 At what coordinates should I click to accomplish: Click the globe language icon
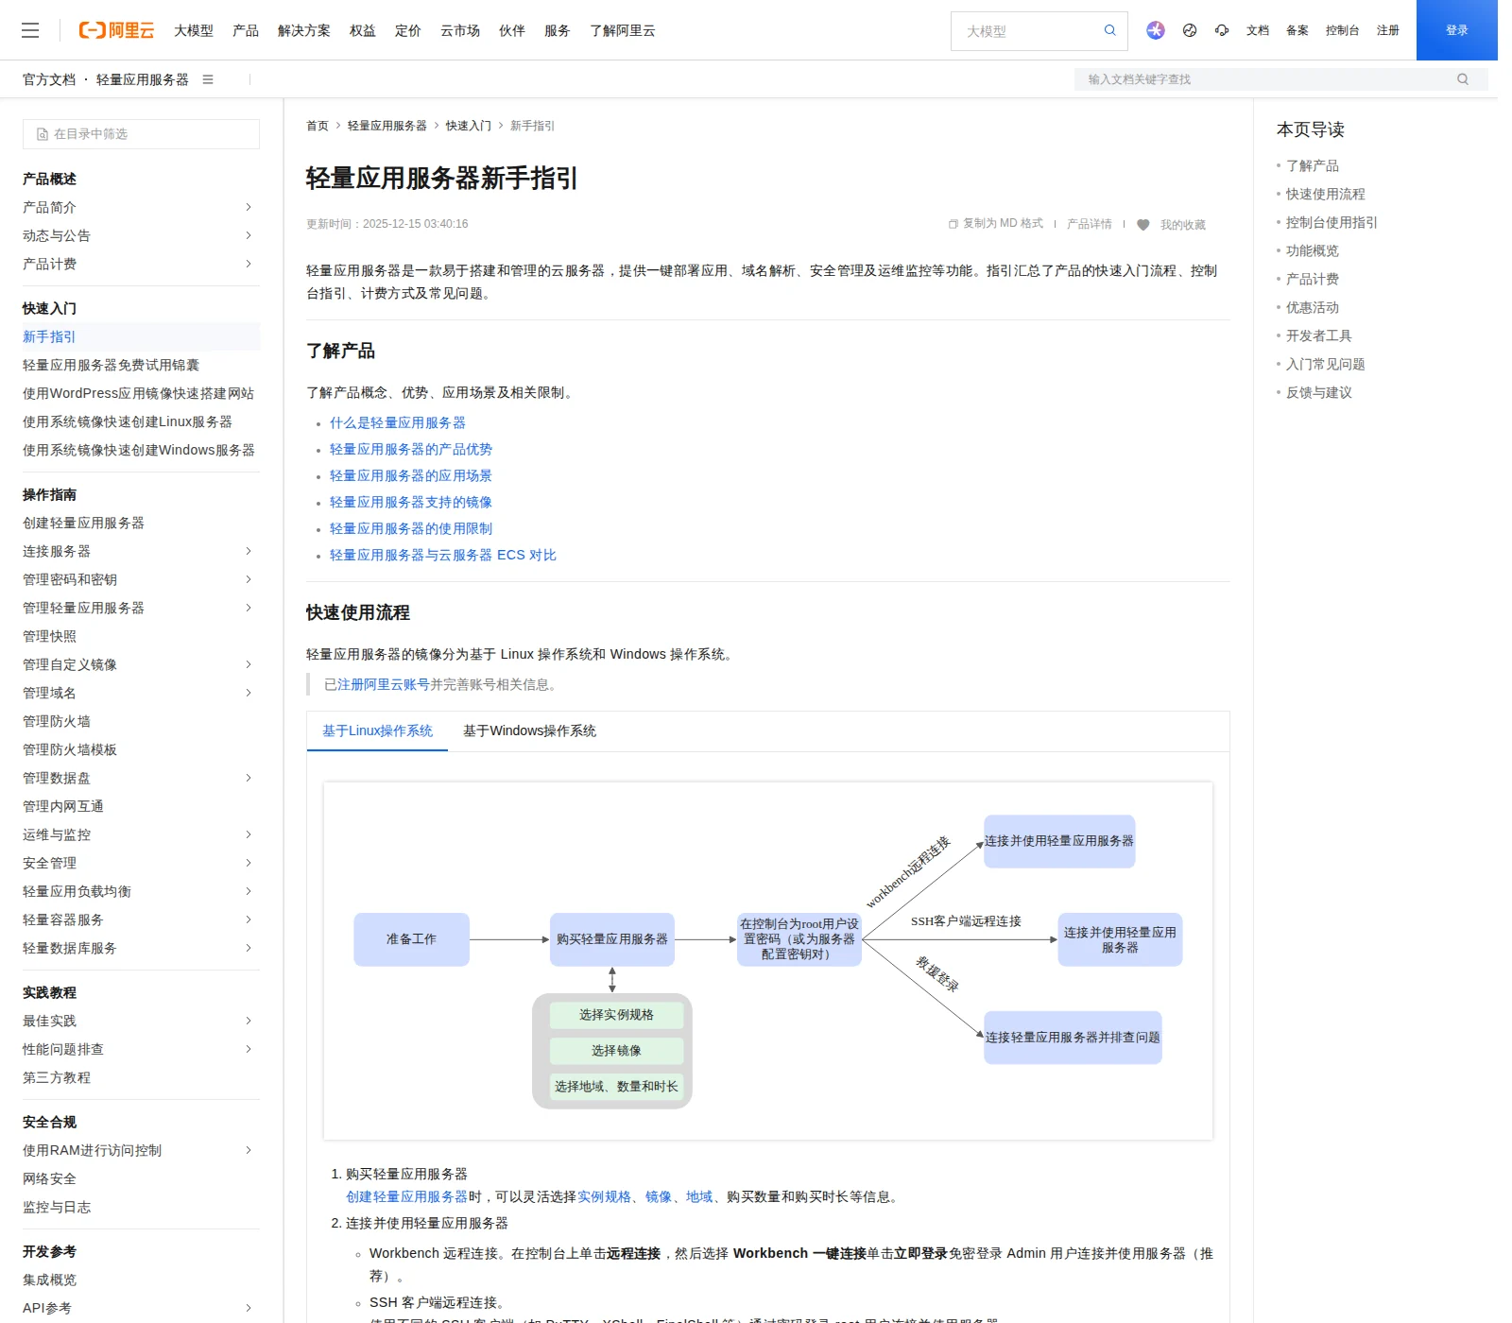(x=1190, y=30)
